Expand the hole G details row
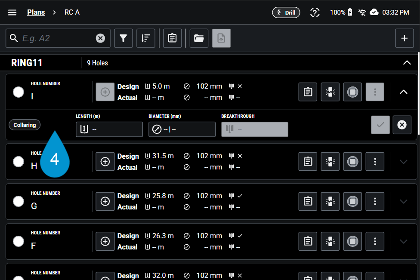Image resolution: width=420 pixels, height=280 pixels. click(x=403, y=201)
